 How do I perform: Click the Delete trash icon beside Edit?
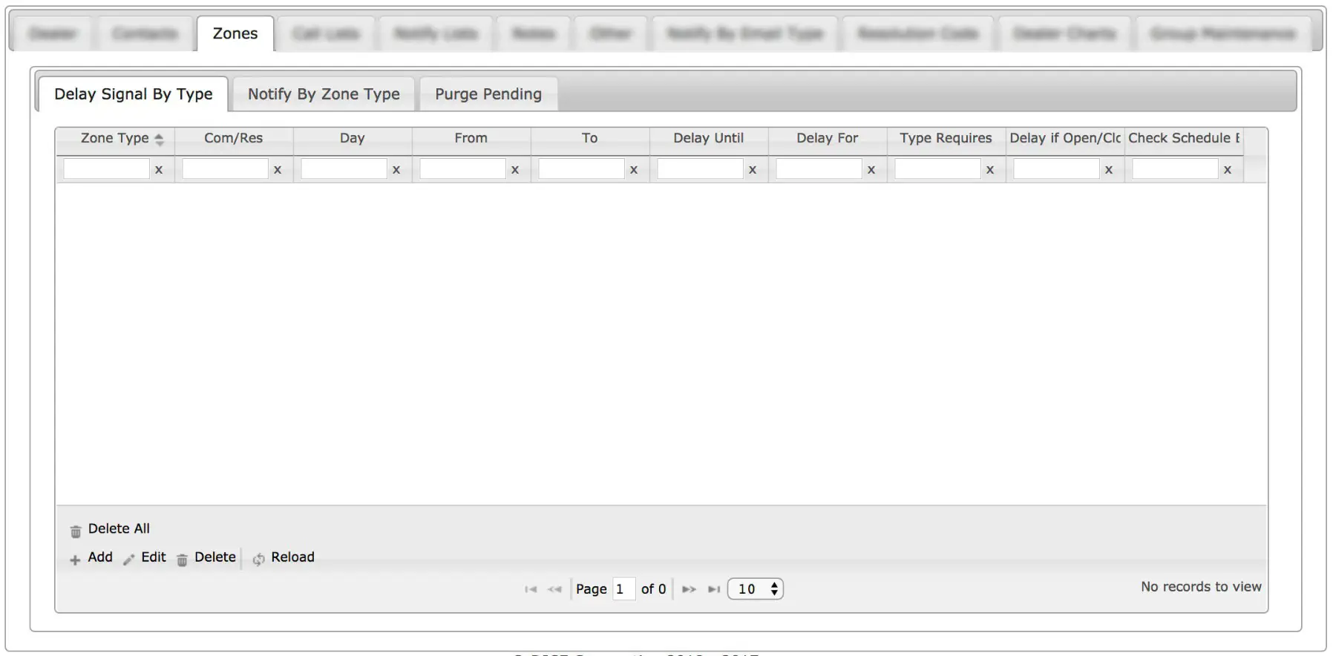coord(182,560)
